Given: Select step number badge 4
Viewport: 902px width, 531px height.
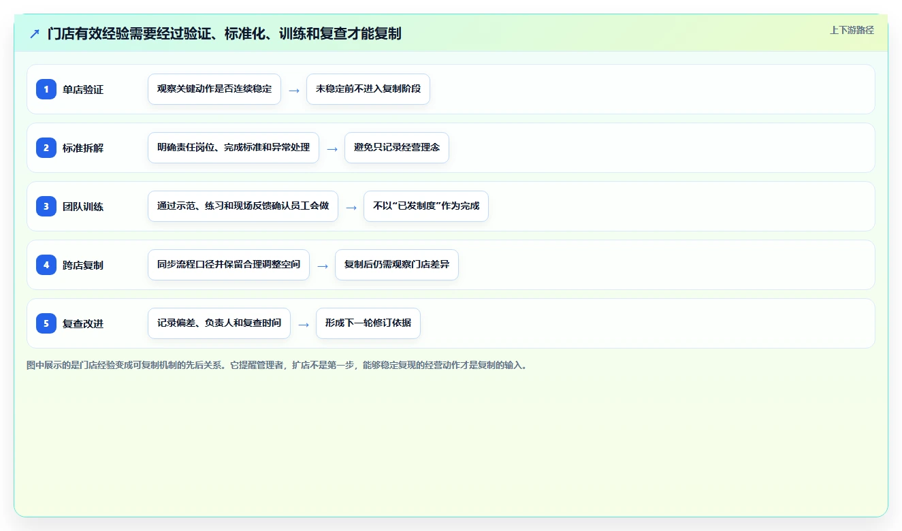Looking at the screenshot, I should [x=46, y=265].
